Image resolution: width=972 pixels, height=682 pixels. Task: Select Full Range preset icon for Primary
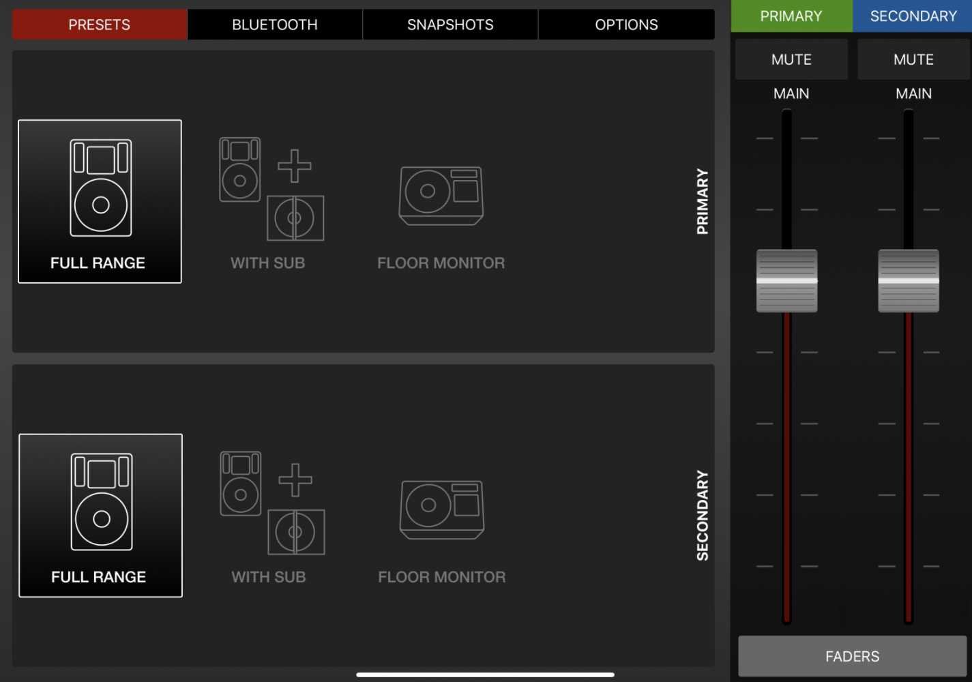100,188
